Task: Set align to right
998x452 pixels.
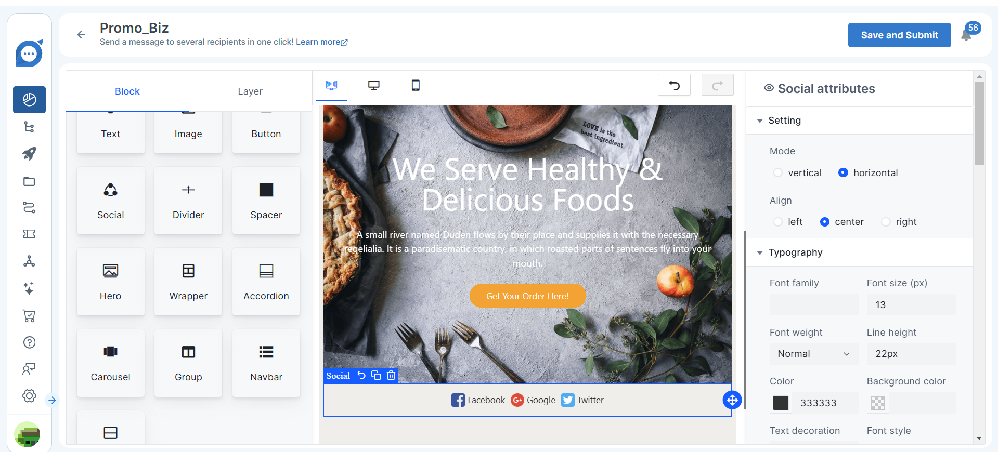Action: [886, 222]
